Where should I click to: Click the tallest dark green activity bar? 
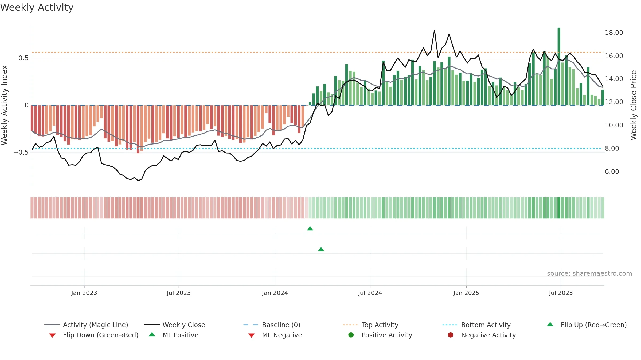559,66
